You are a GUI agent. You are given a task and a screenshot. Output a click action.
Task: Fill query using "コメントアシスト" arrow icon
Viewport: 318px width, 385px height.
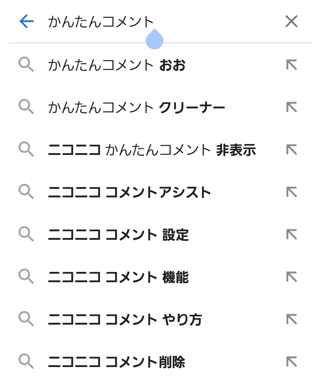point(292,192)
